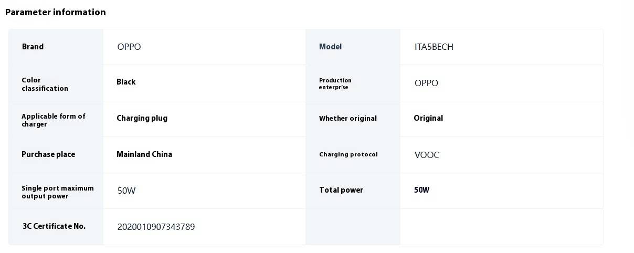Click the OPPO brand value
This screenshot has width=634, height=253.
point(129,47)
